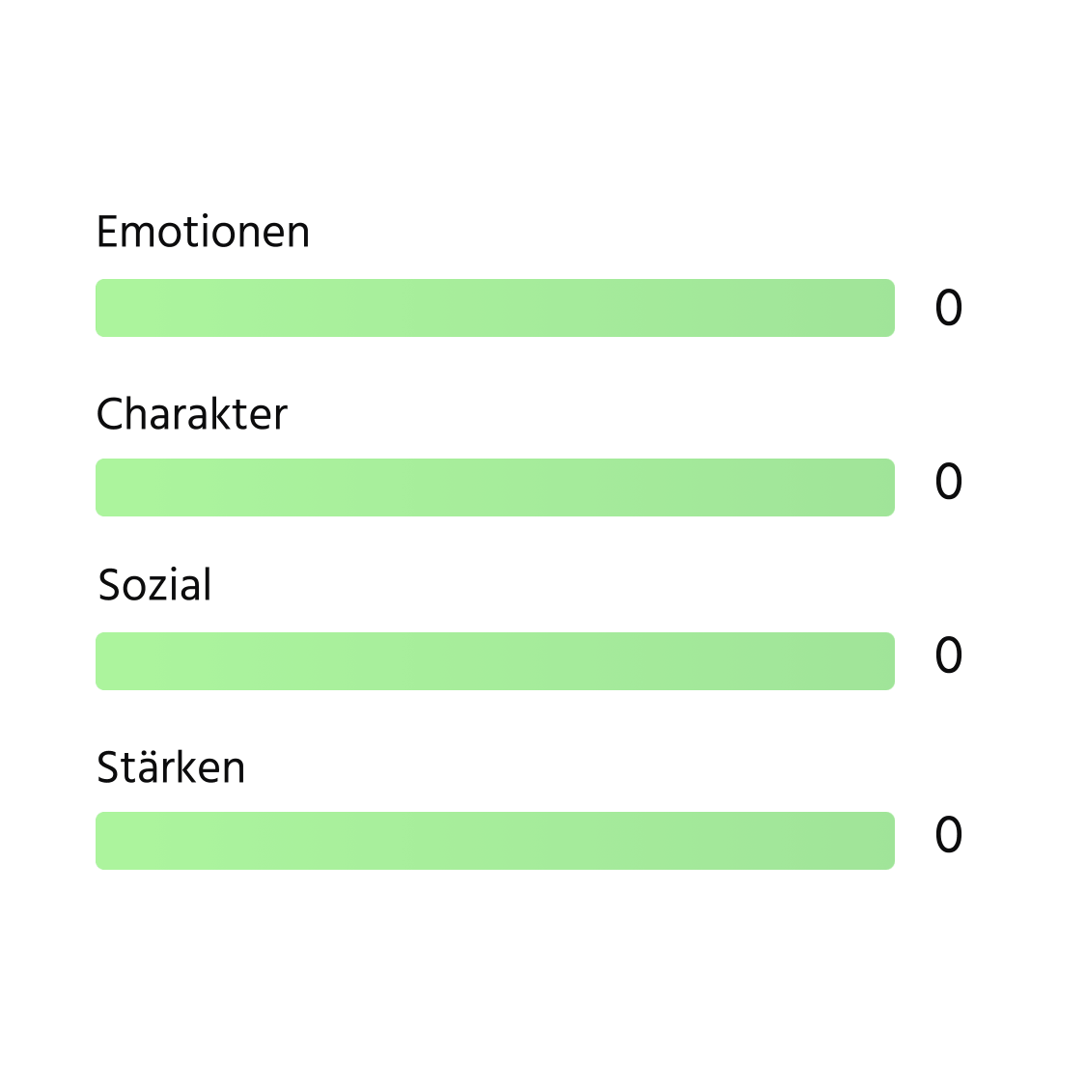Click the Charakter heading text

(192, 415)
